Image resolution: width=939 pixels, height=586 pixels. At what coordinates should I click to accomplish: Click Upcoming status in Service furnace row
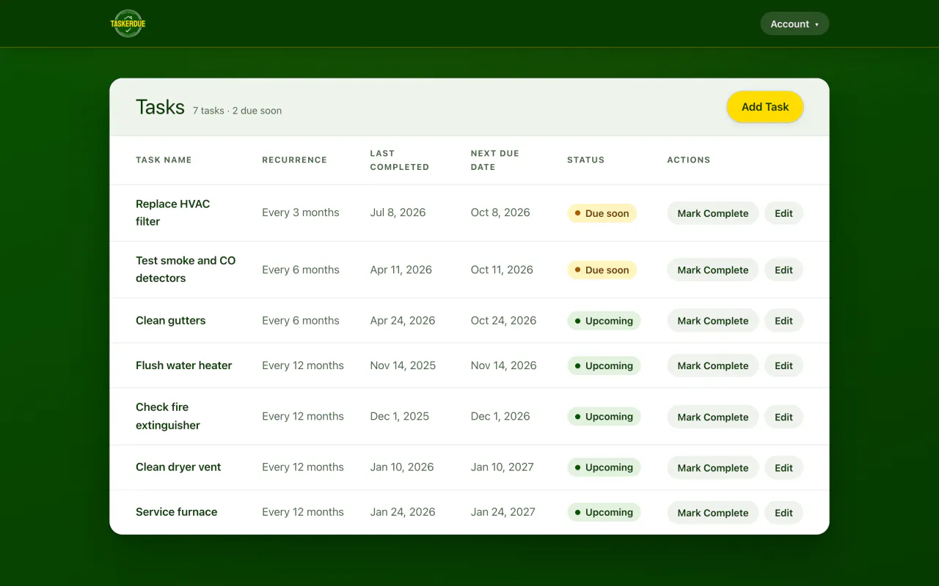[x=604, y=512]
